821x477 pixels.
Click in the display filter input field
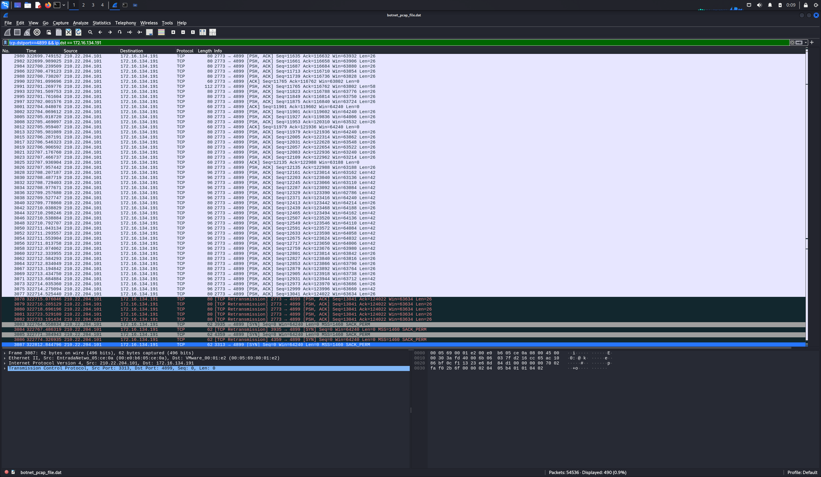pos(391,43)
